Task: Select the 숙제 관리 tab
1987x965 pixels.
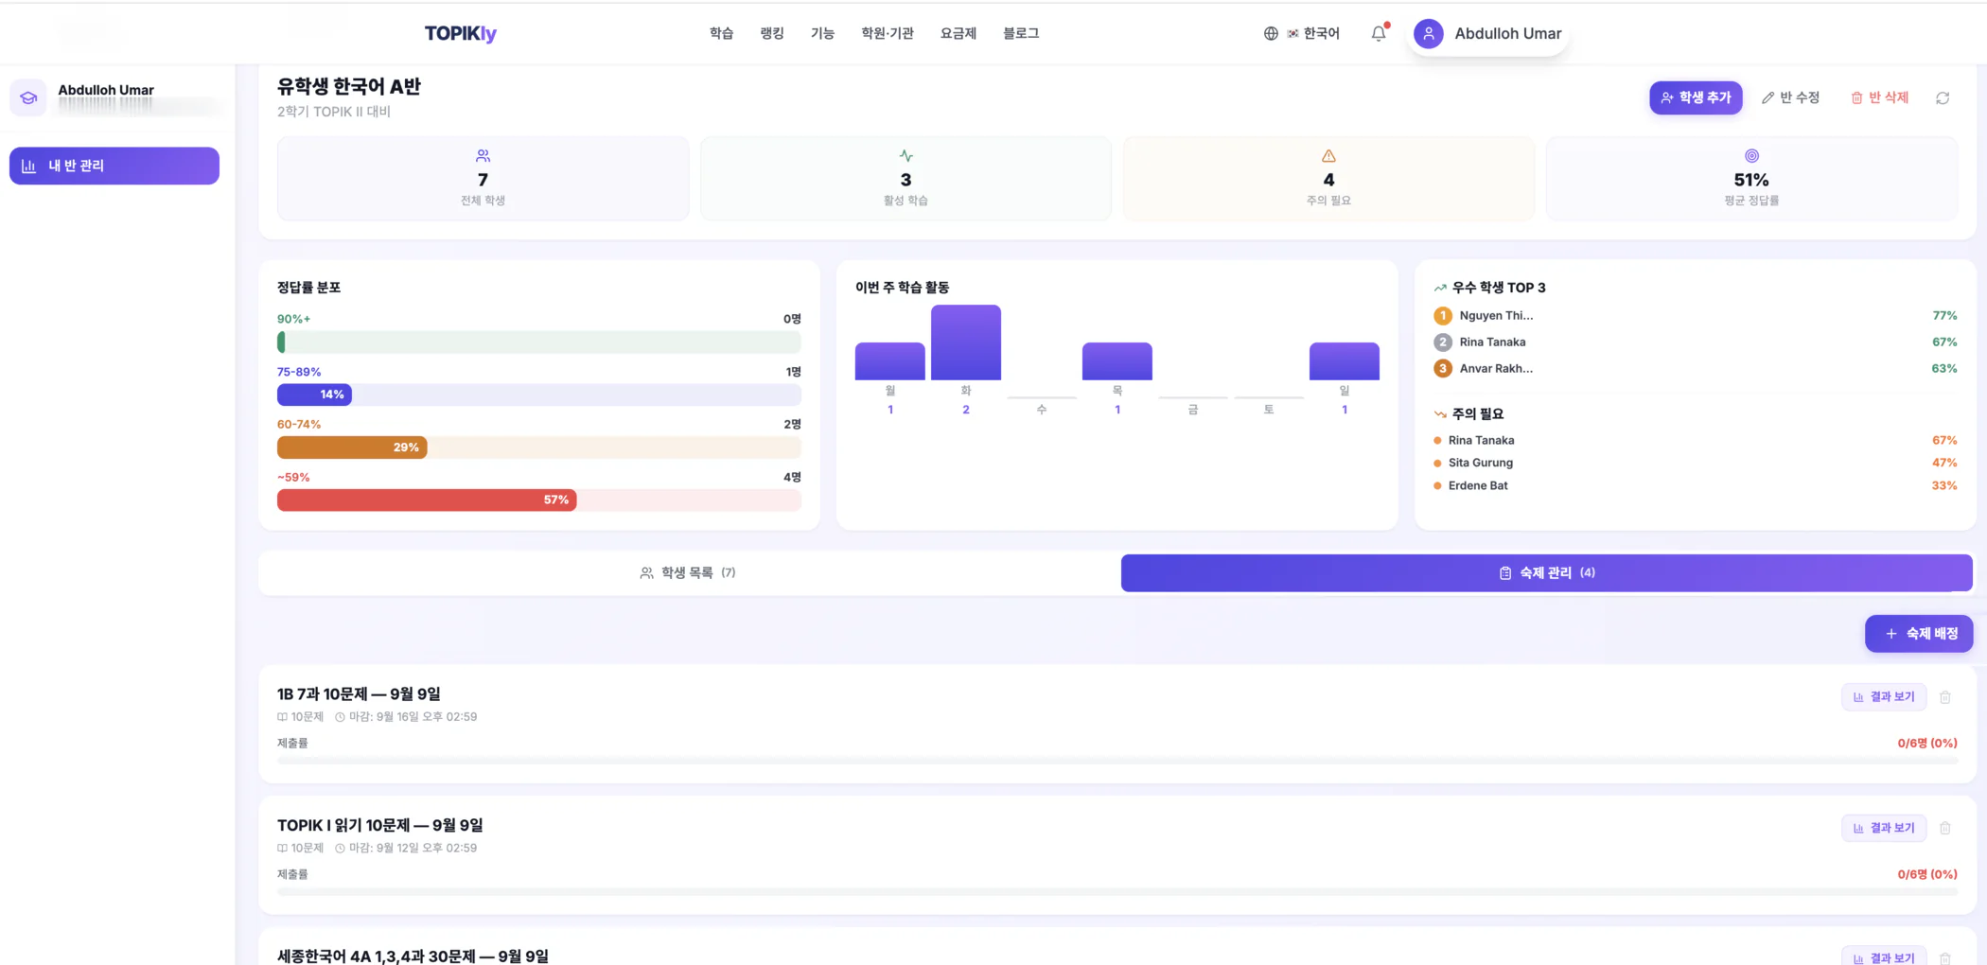Action: point(1547,573)
